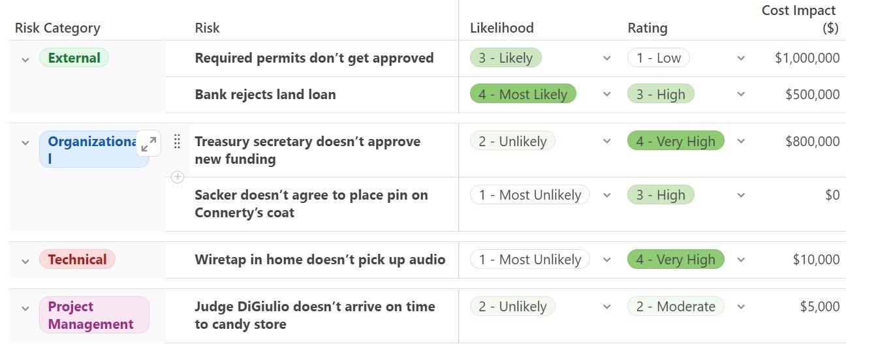Click the add row plus icon

point(178,177)
